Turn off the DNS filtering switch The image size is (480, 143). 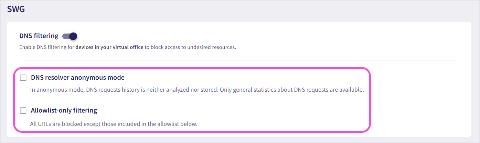click(x=70, y=36)
